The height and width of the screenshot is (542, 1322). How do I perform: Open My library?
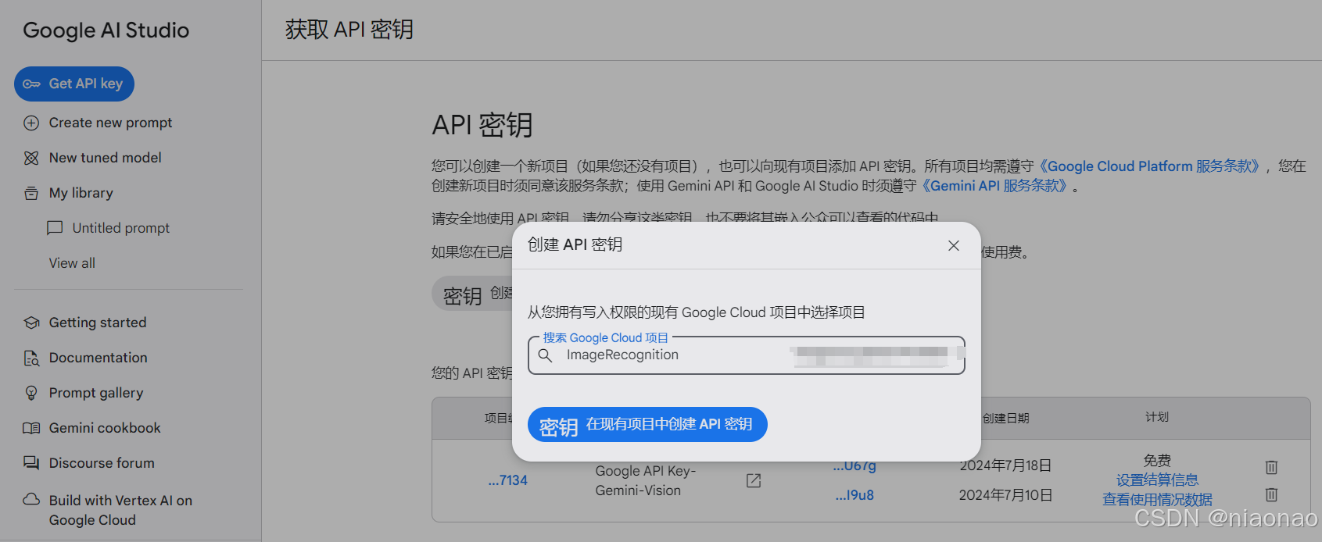(81, 193)
